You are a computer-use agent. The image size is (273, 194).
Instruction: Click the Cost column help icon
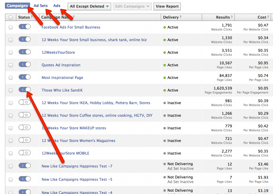point(268,17)
